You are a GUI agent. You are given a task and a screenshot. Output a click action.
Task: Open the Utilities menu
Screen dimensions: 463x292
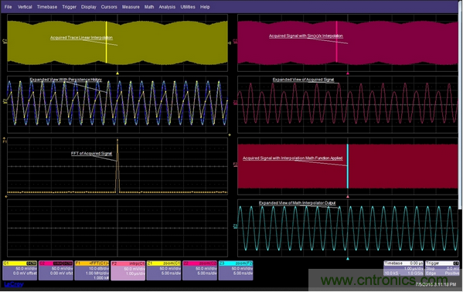188,7
